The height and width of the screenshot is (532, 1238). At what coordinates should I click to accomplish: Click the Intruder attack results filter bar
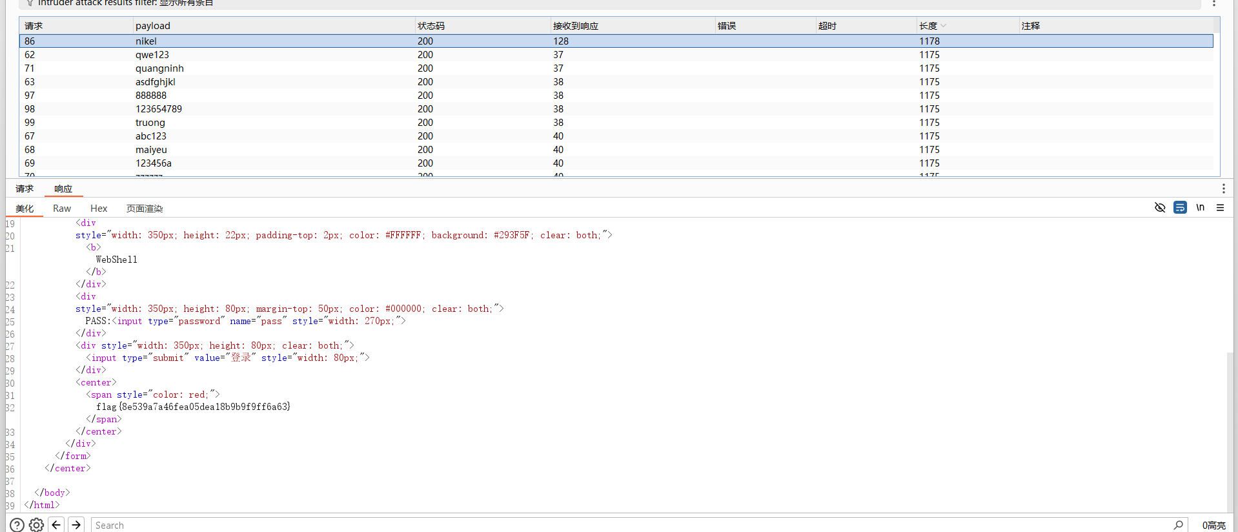[610, 3]
